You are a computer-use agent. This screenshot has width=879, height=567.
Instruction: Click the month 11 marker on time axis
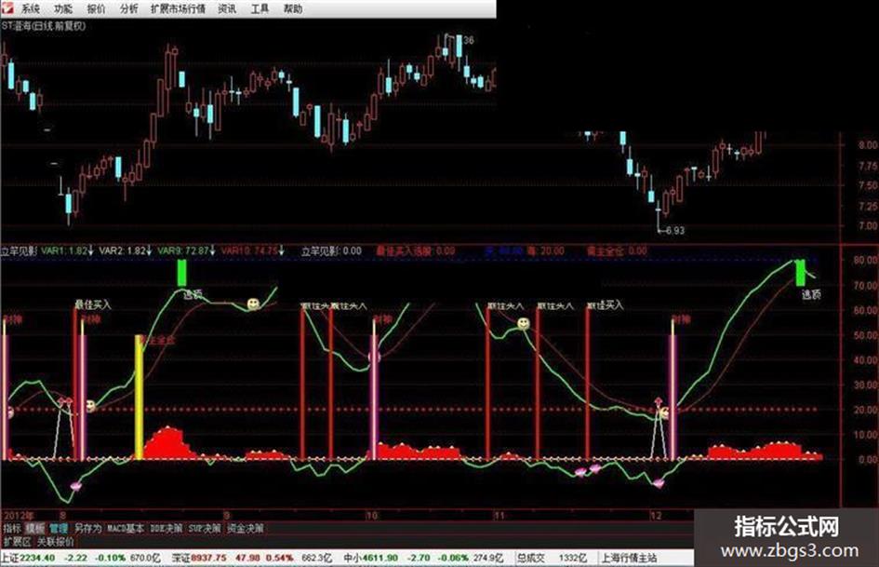pyautogui.click(x=499, y=515)
